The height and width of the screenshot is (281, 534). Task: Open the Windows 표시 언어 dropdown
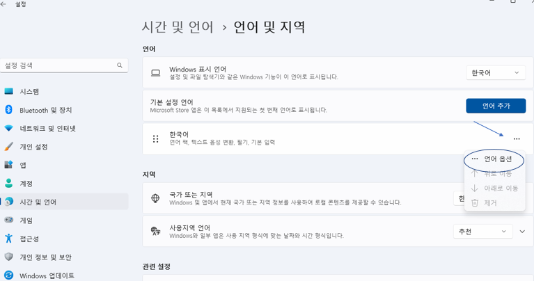point(496,72)
